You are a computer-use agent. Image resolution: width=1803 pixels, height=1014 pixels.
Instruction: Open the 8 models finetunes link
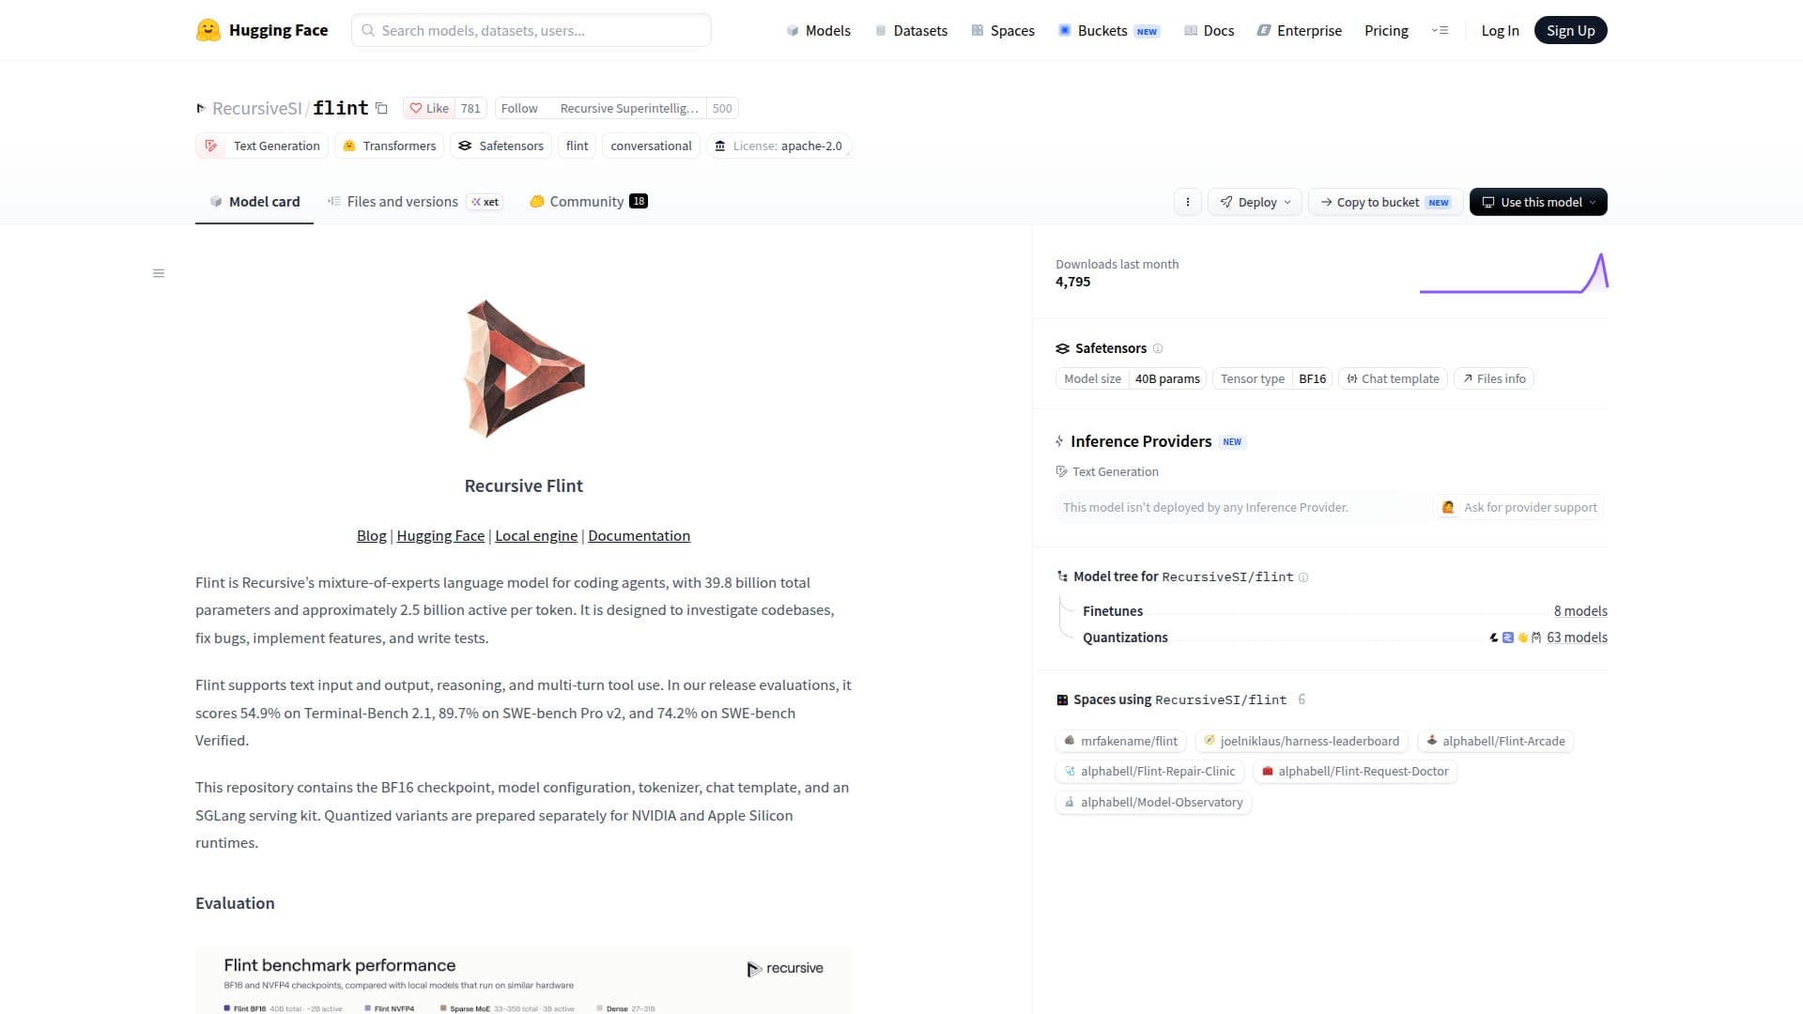1580,611
